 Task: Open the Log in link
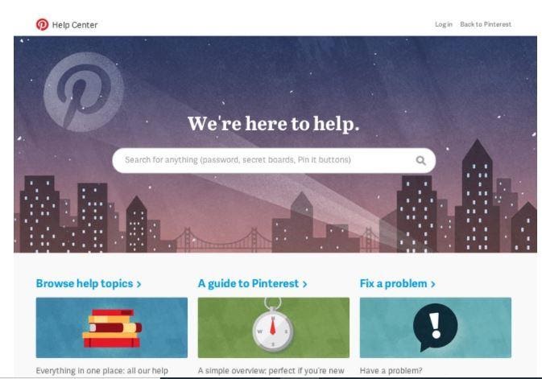point(444,24)
